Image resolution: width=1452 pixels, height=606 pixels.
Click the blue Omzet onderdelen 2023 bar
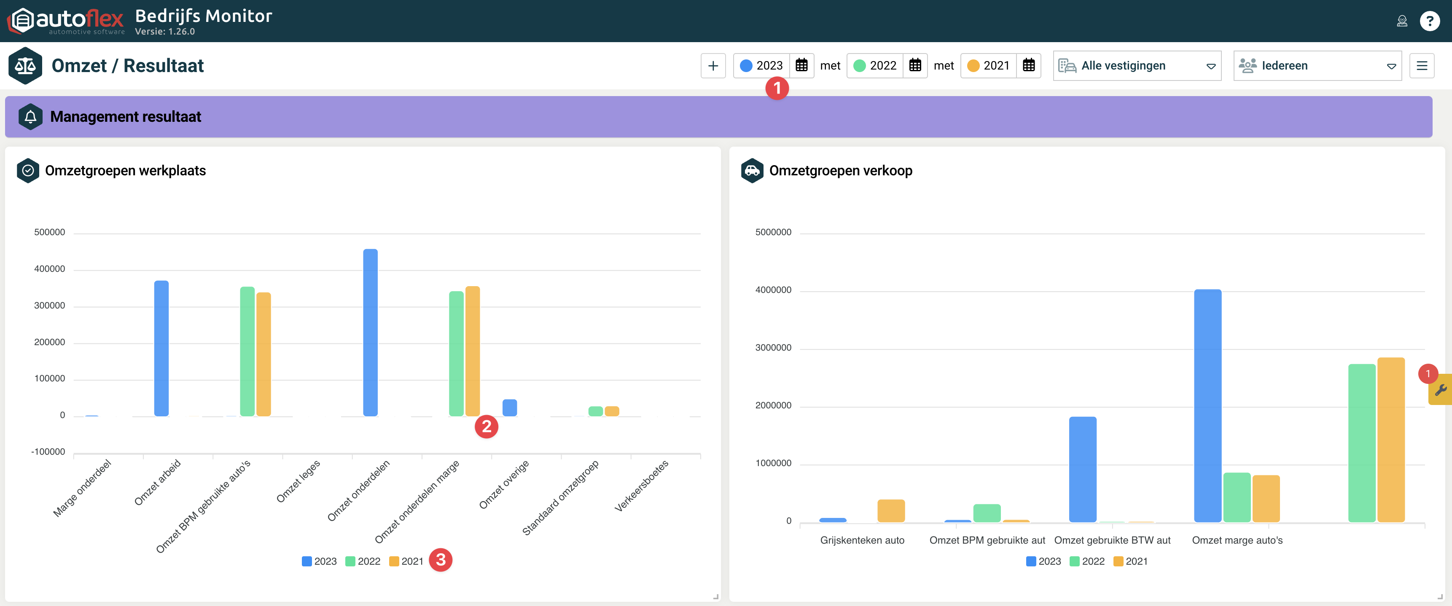pyautogui.click(x=370, y=332)
